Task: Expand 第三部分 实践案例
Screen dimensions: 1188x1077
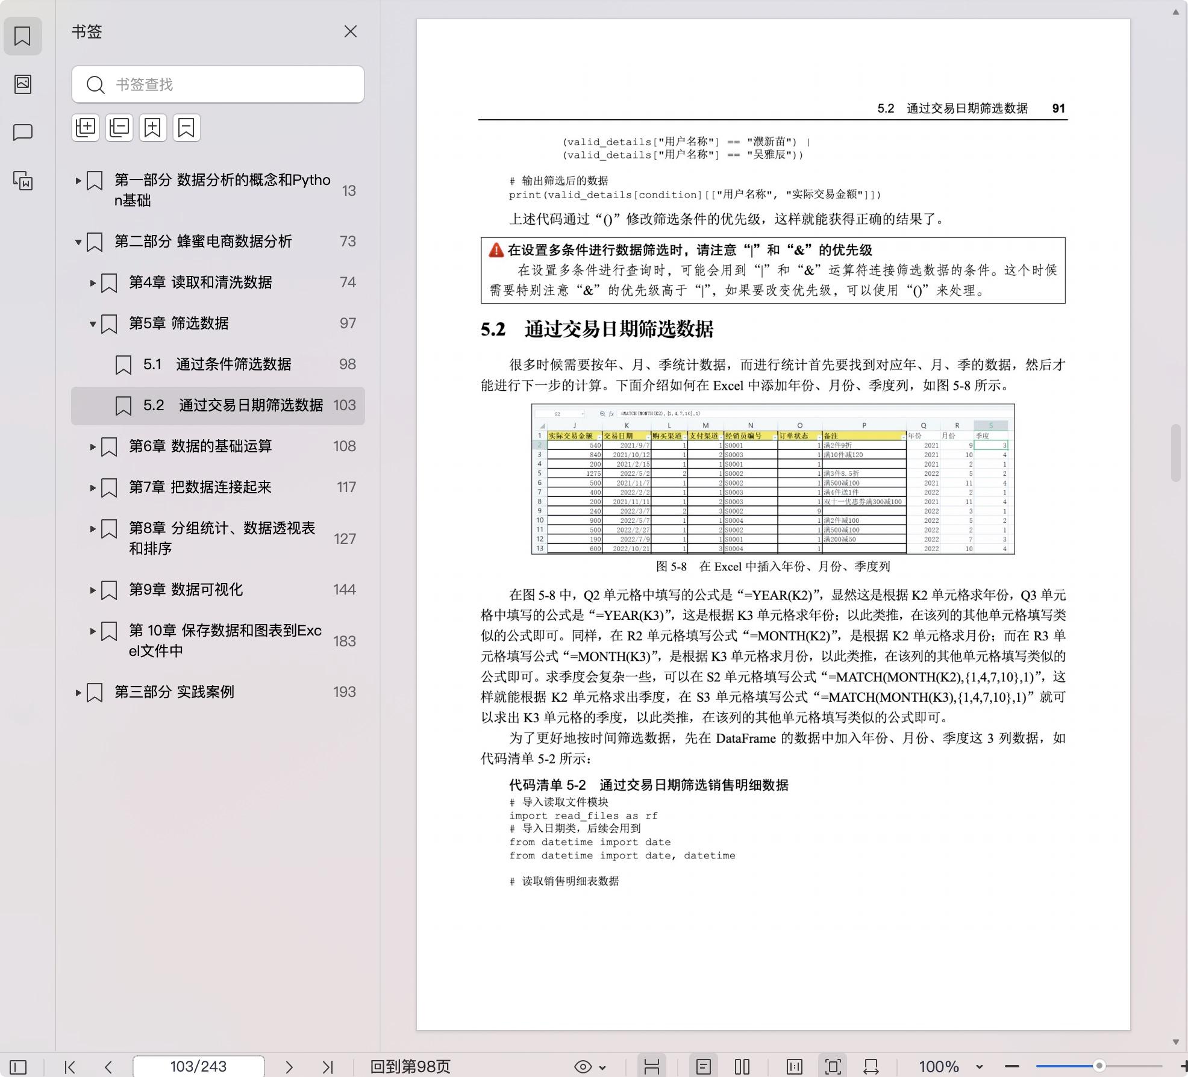Action: [x=78, y=692]
